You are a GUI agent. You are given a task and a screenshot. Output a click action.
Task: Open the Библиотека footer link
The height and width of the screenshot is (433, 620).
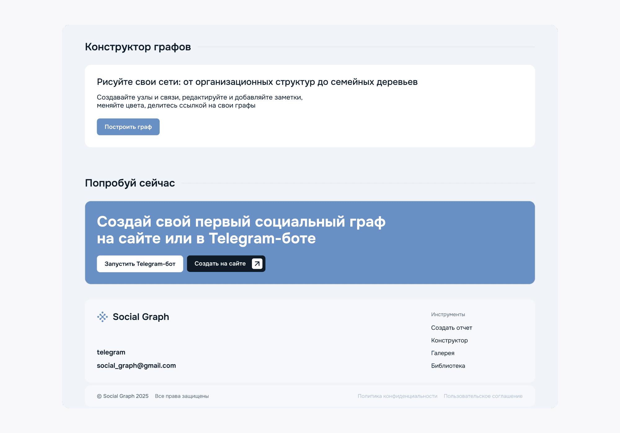448,366
